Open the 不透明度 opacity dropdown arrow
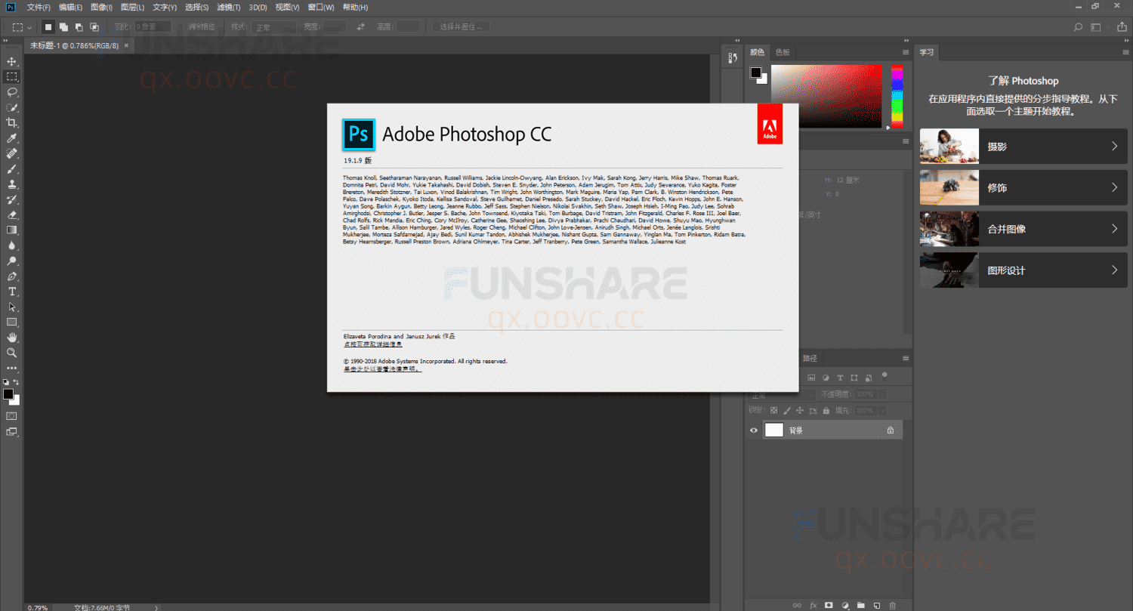The height and width of the screenshot is (611, 1133). click(882, 394)
